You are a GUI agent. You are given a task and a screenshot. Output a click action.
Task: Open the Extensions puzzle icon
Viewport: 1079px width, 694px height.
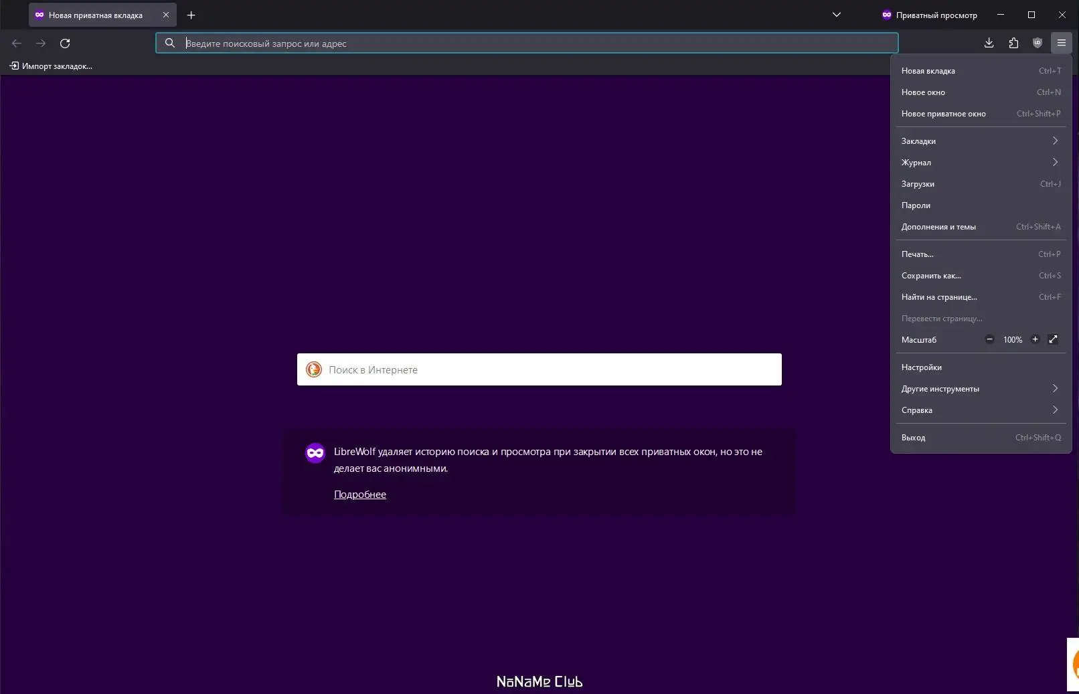[x=1013, y=44]
